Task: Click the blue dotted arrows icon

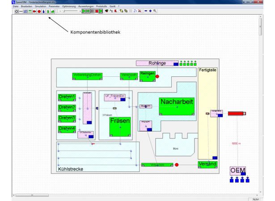Action: click(x=135, y=11)
